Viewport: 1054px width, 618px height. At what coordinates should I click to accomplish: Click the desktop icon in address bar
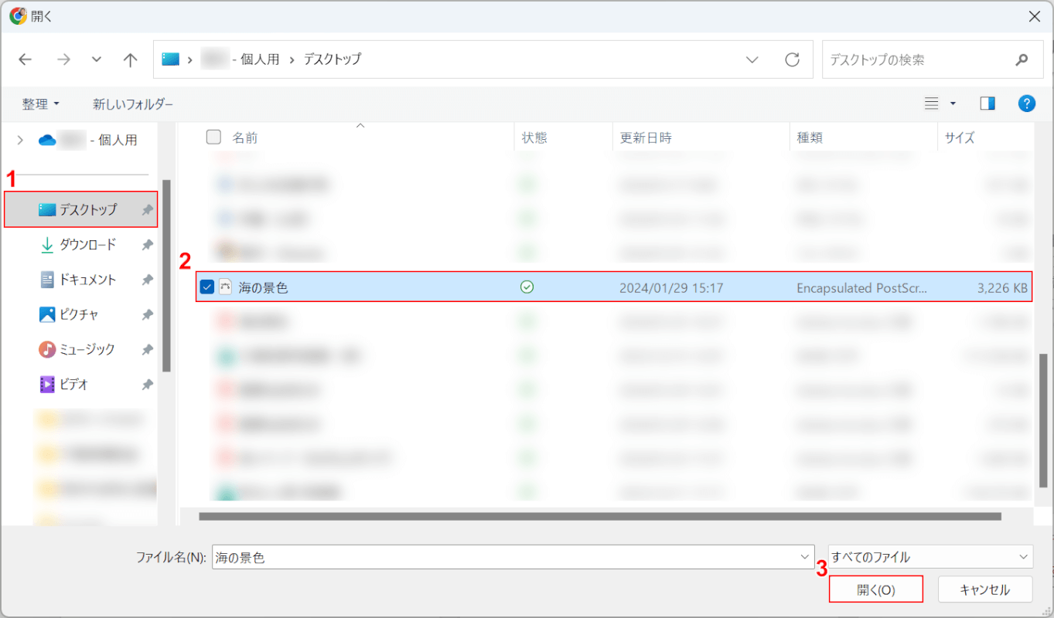pyautogui.click(x=171, y=59)
